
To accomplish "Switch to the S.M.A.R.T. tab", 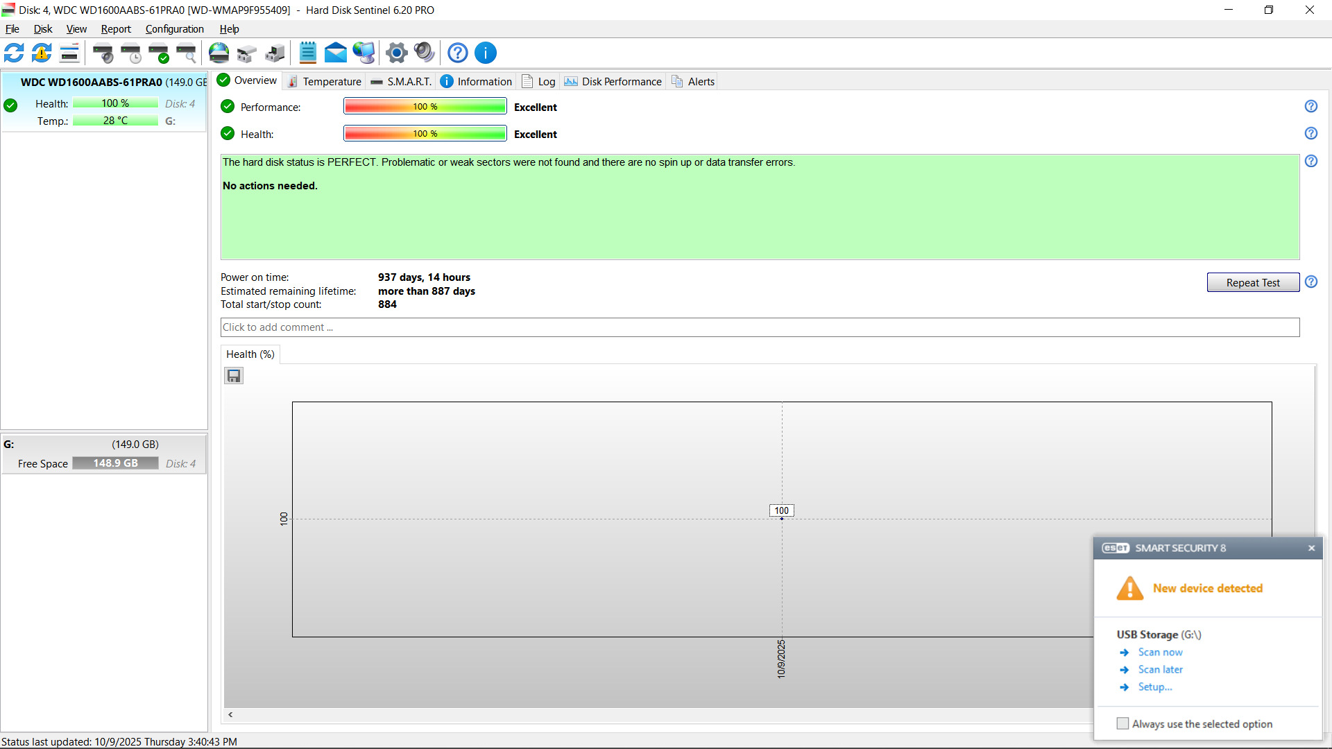I will (401, 81).
